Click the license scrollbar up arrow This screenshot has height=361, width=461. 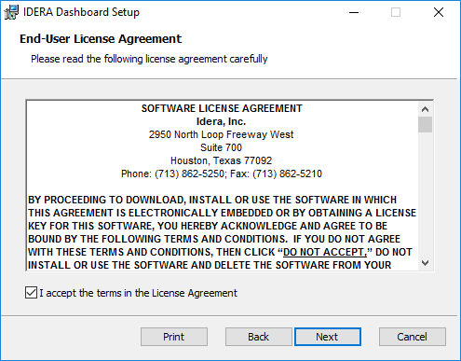(425, 109)
